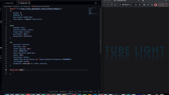Image resolution: width=169 pixels, height=95 pixels.
Task: Click 'animation: tubelight' line 27
Action: pyautogui.click(x=30, y=64)
